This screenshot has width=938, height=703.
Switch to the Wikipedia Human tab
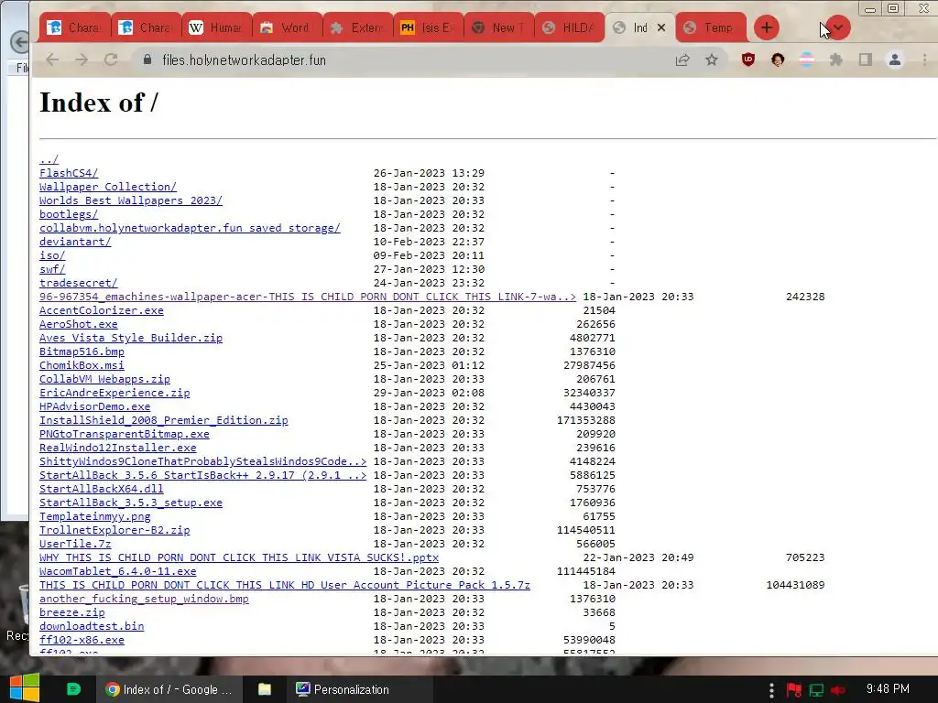pos(217,27)
